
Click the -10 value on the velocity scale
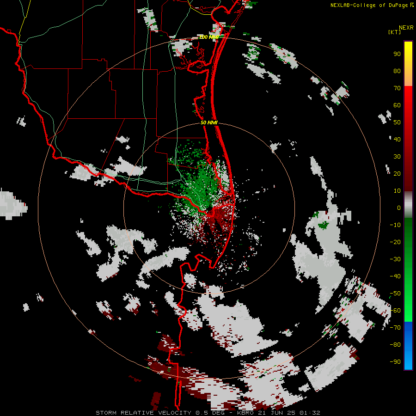[x=395, y=225]
